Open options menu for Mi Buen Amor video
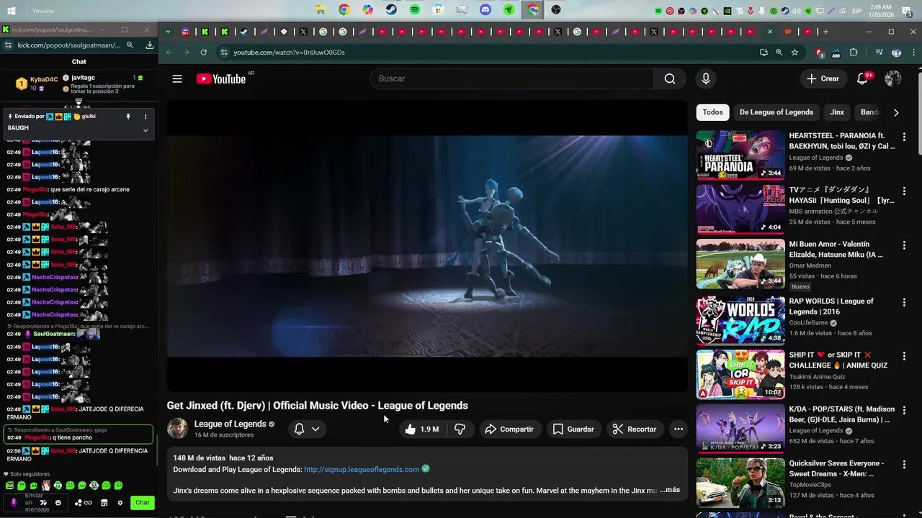 click(x=904, y=245)
